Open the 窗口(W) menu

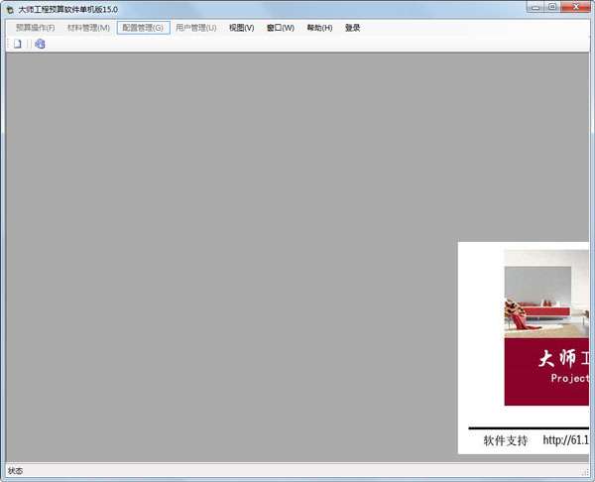point(281,28)
